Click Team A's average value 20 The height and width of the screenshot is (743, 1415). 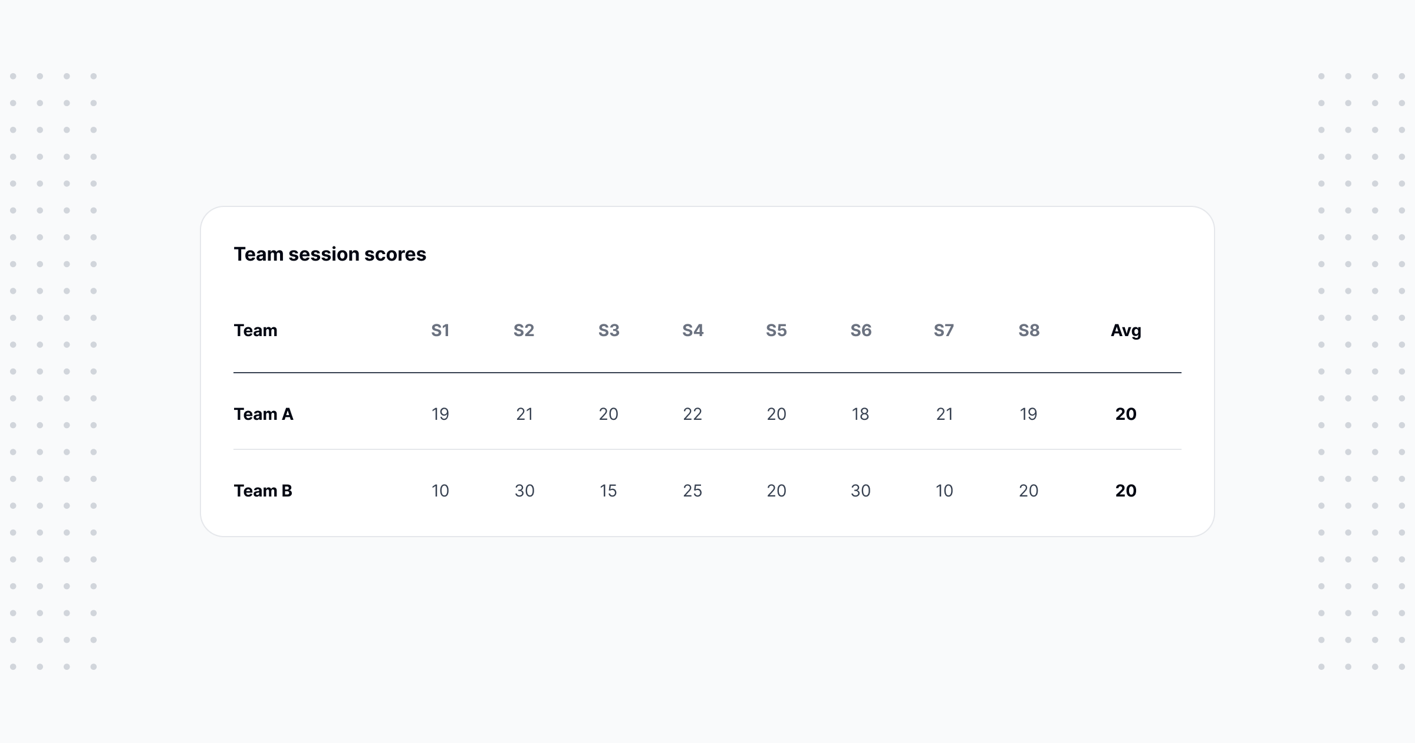1126,414
